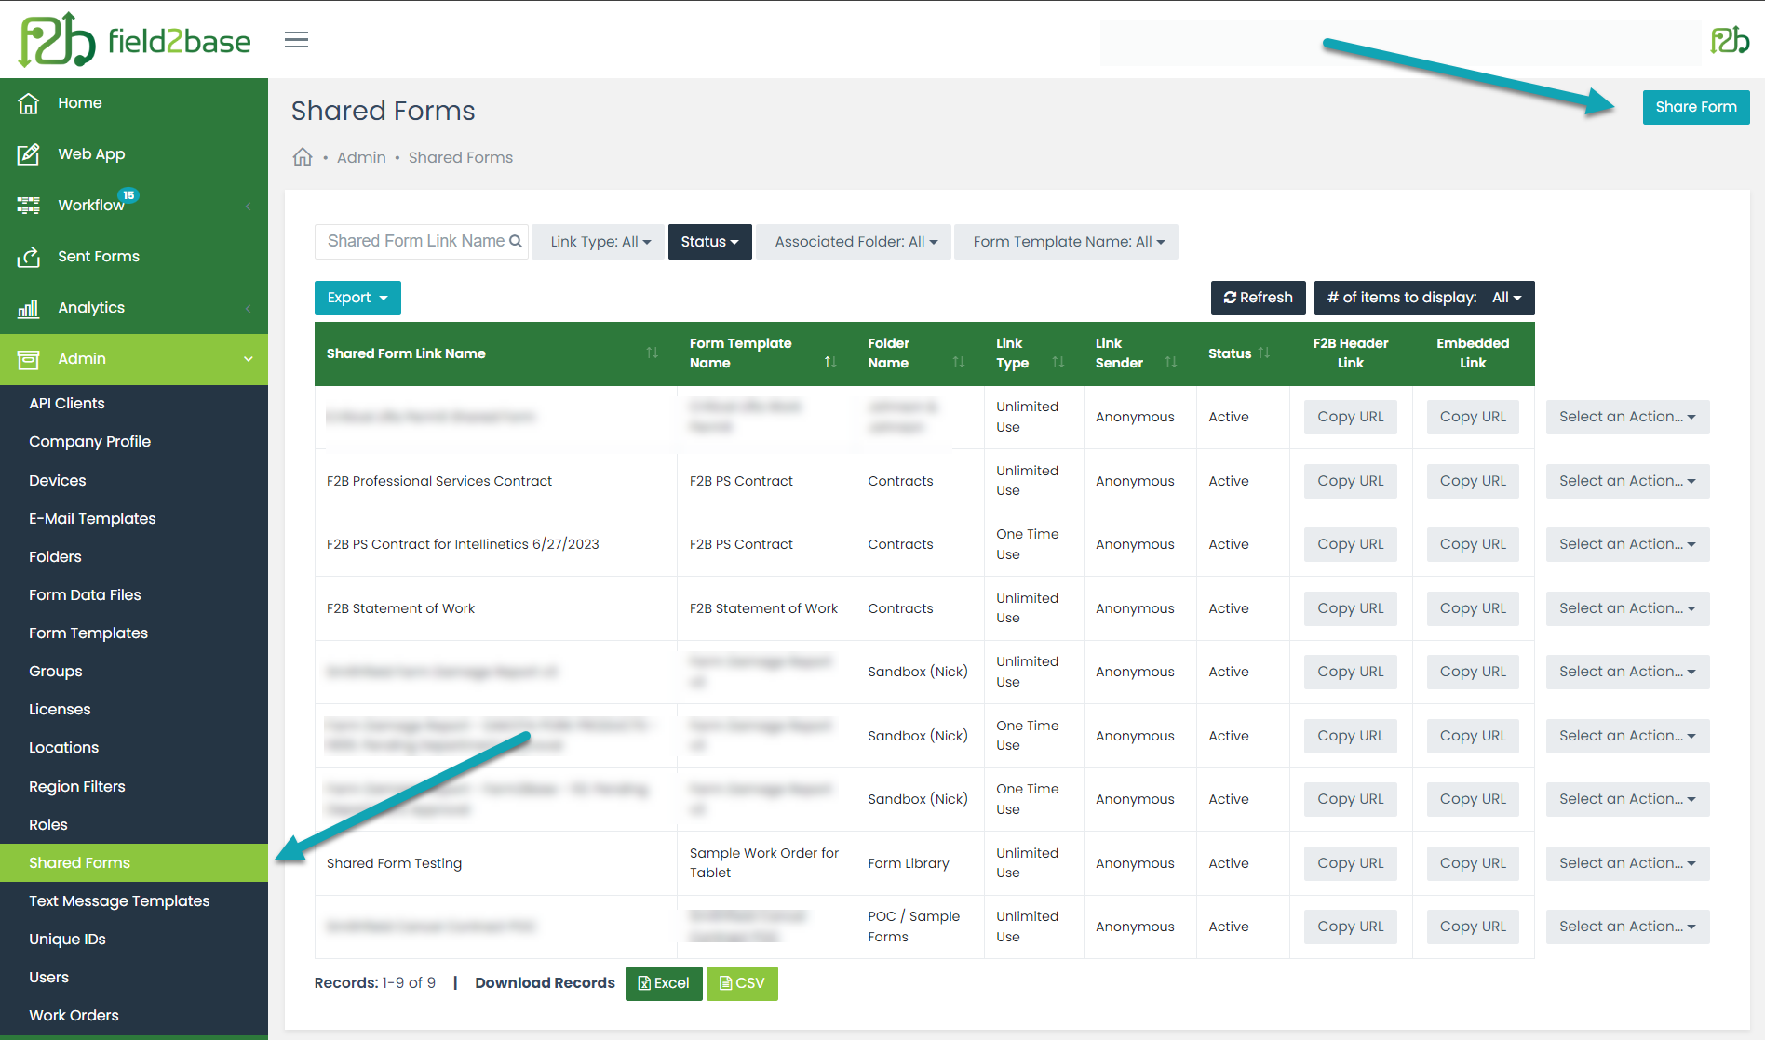Go to Form Templates in sidebar
The image size is (1765, 1040).
click(x=88, y=633)
